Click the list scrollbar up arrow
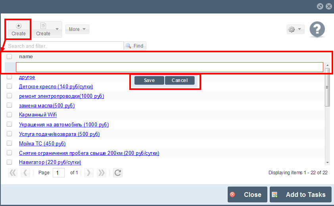Viewport: 334px width, 206px height. (327, 65)
